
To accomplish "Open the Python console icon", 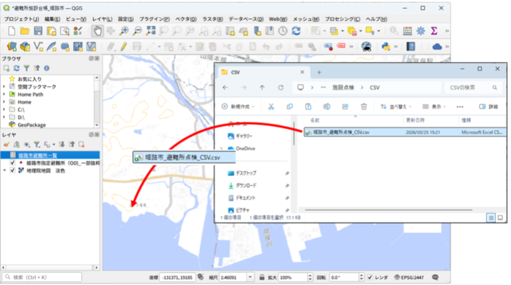I will [x=385, y=47].
